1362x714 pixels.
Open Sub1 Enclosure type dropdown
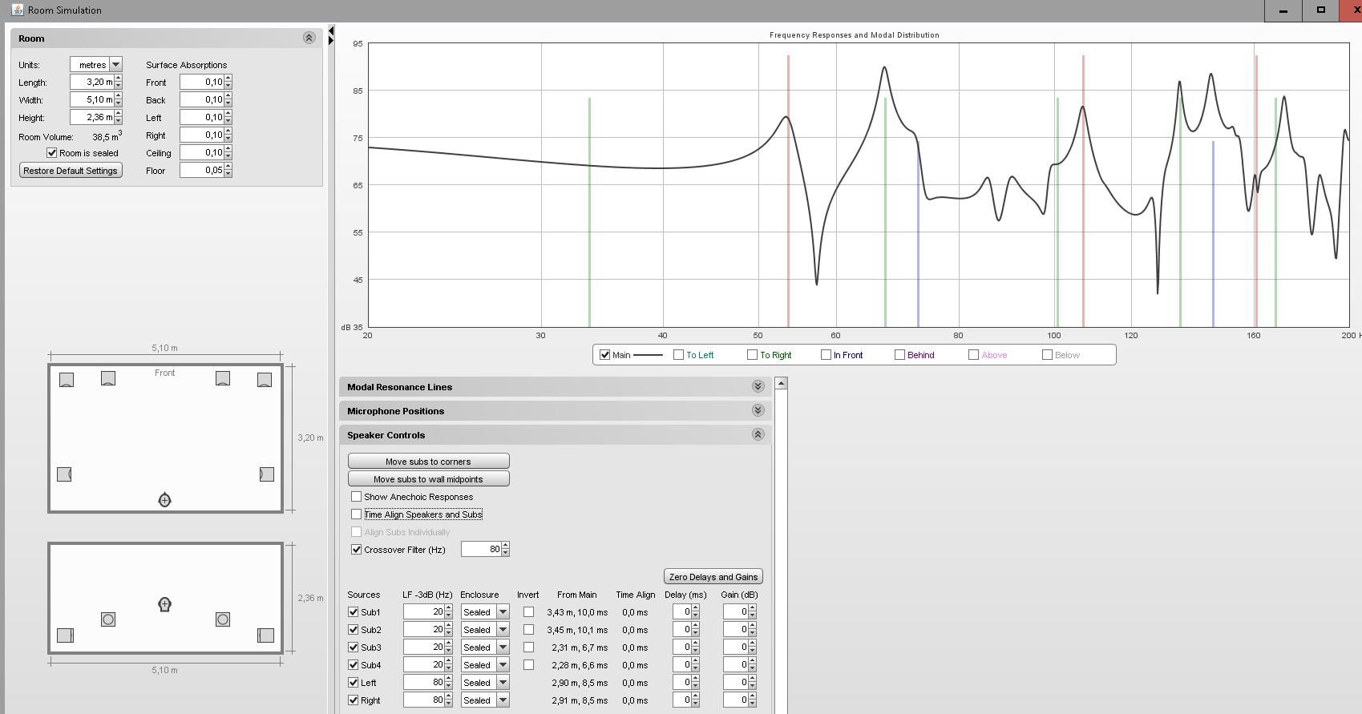pyautogui.click(x=503, y=612)
